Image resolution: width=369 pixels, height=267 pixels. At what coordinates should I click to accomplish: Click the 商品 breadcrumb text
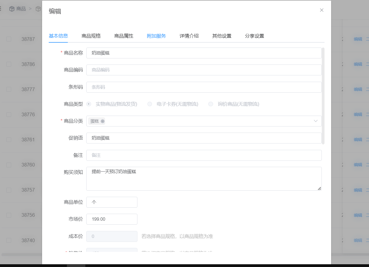(21, 9)
